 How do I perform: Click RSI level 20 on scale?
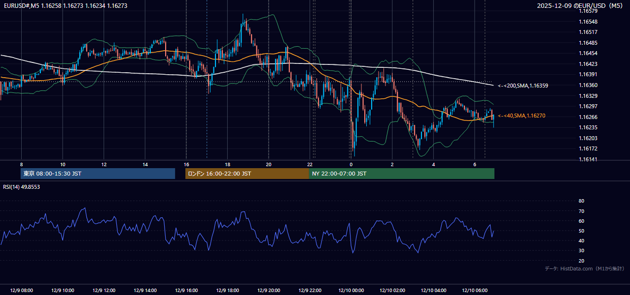click(582, 261)
